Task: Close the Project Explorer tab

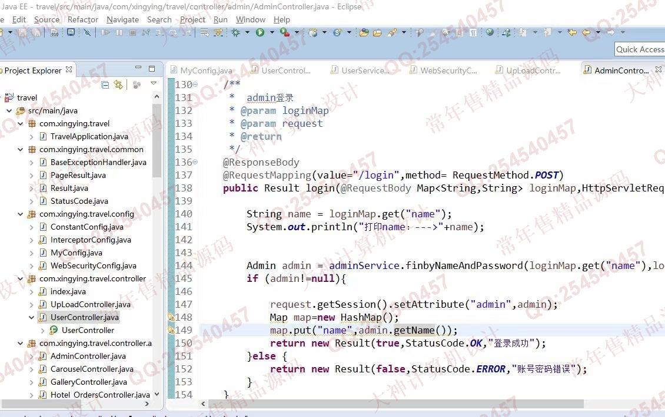Action: click(69, 69)
